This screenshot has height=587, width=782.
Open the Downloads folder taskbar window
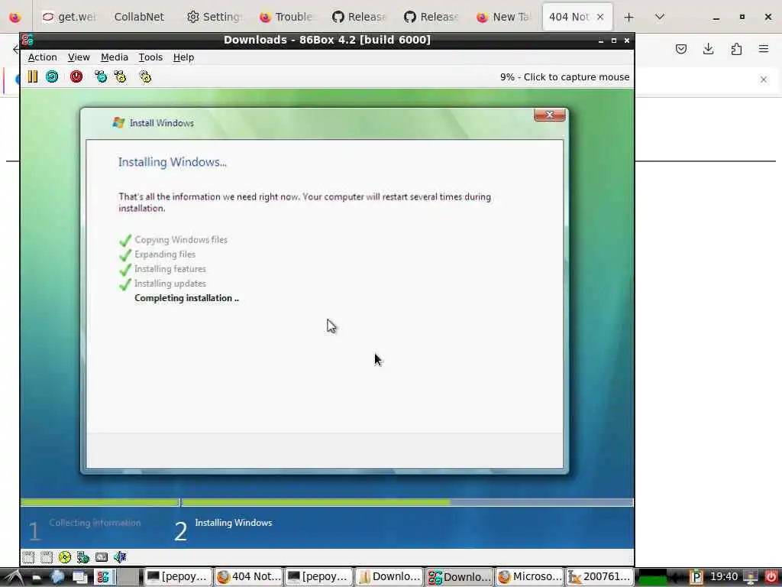point(389,577)
